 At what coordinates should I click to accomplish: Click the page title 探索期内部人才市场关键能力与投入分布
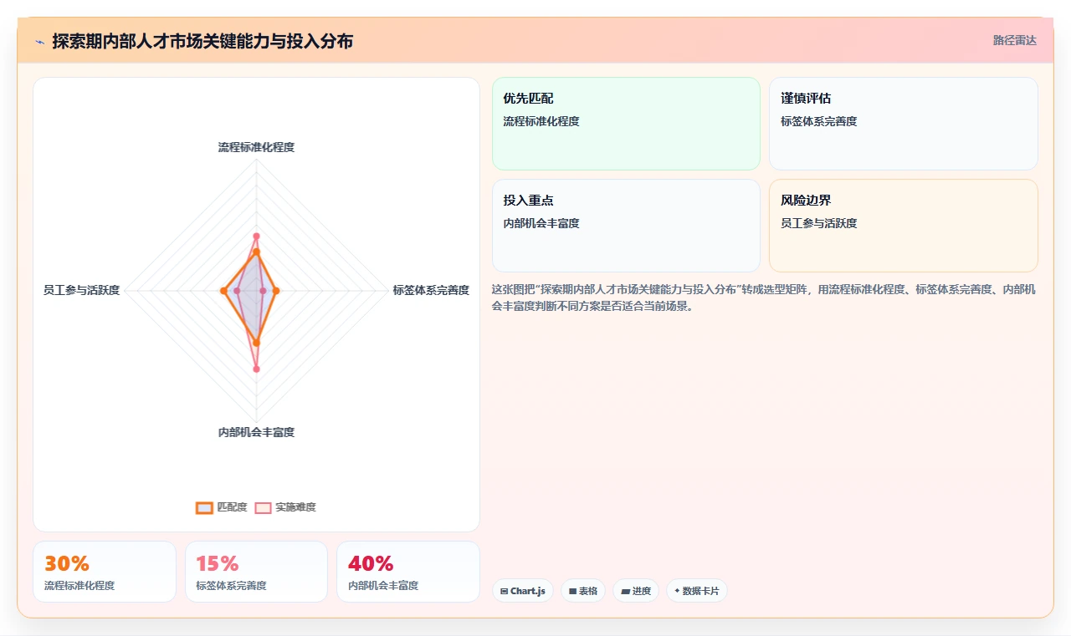202,41
